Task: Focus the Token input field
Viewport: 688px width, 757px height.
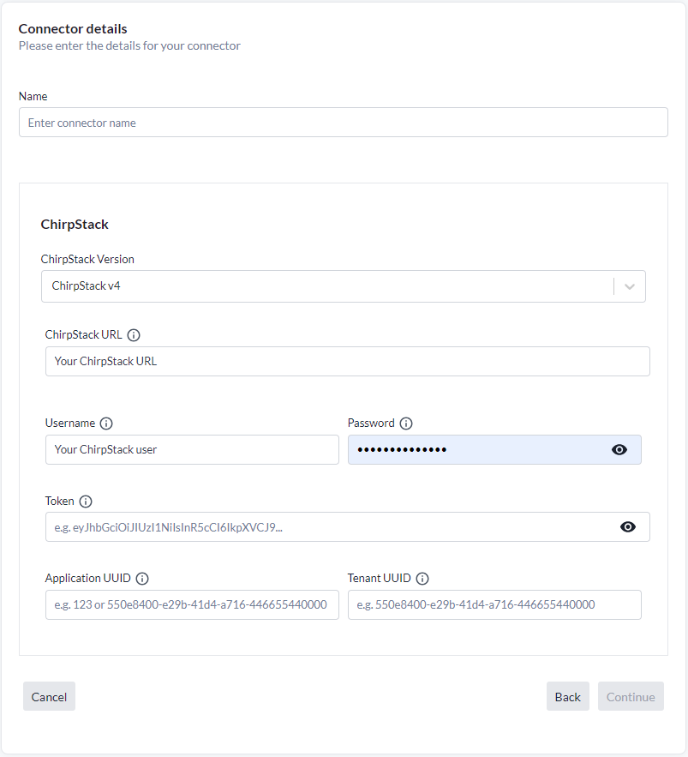Action: pos(348,526)
